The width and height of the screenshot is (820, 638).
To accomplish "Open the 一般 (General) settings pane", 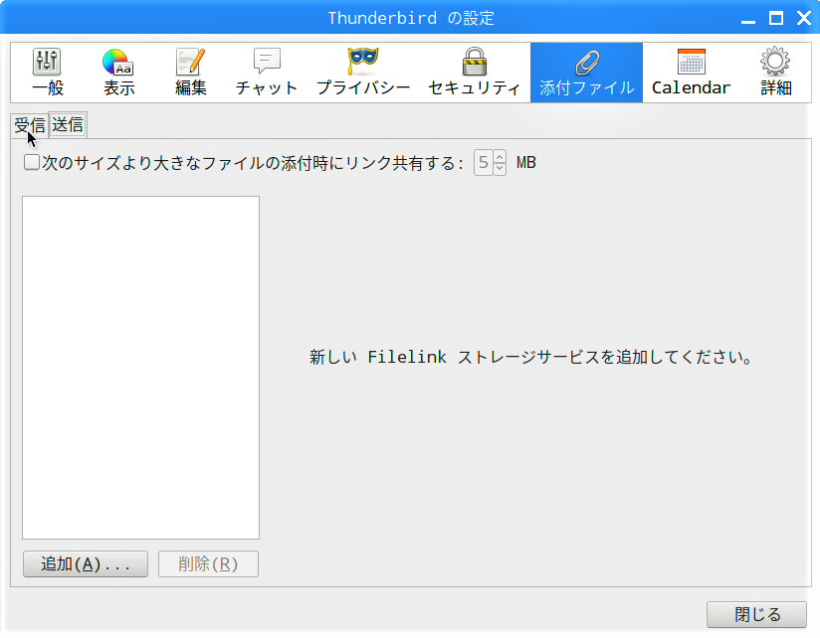I will tap(48, 73).
